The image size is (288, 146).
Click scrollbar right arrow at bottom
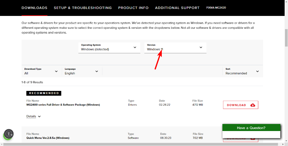pos(283,144)
